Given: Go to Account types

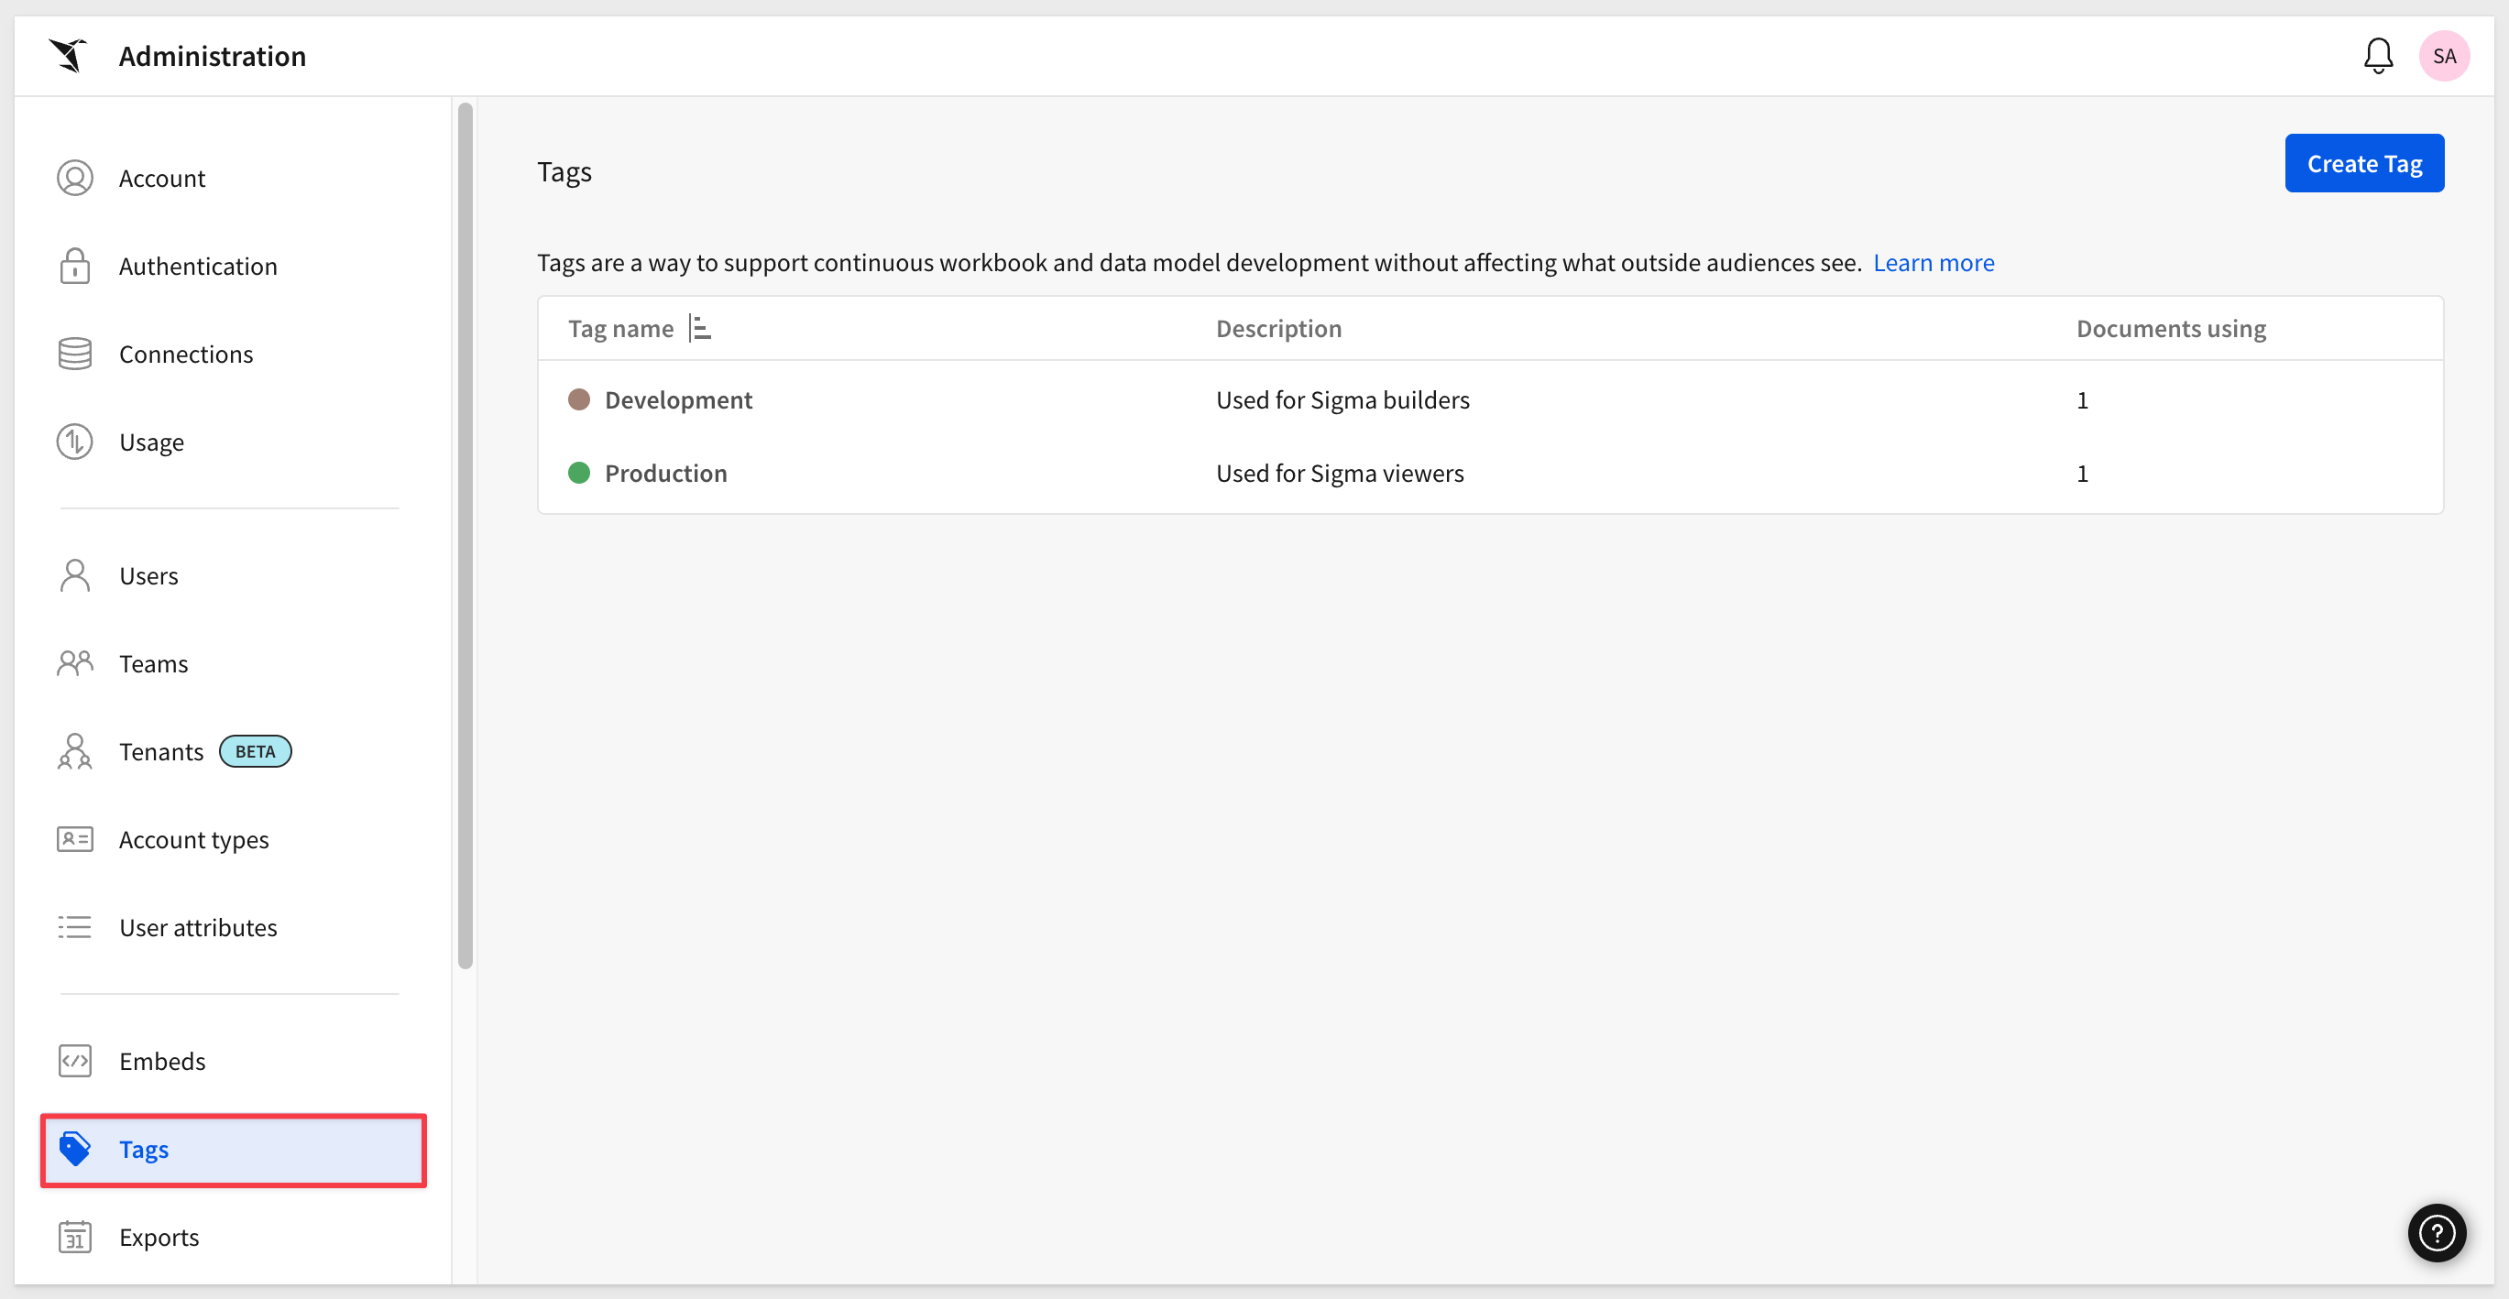Looking at the screenshot, I should click(x=194, y=839).
